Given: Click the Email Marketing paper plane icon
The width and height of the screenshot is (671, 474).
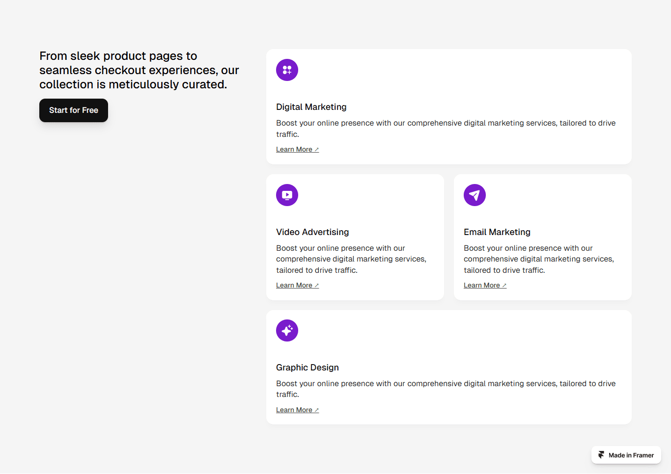Looking at the screenshot, I should click(x=475, y=195).
